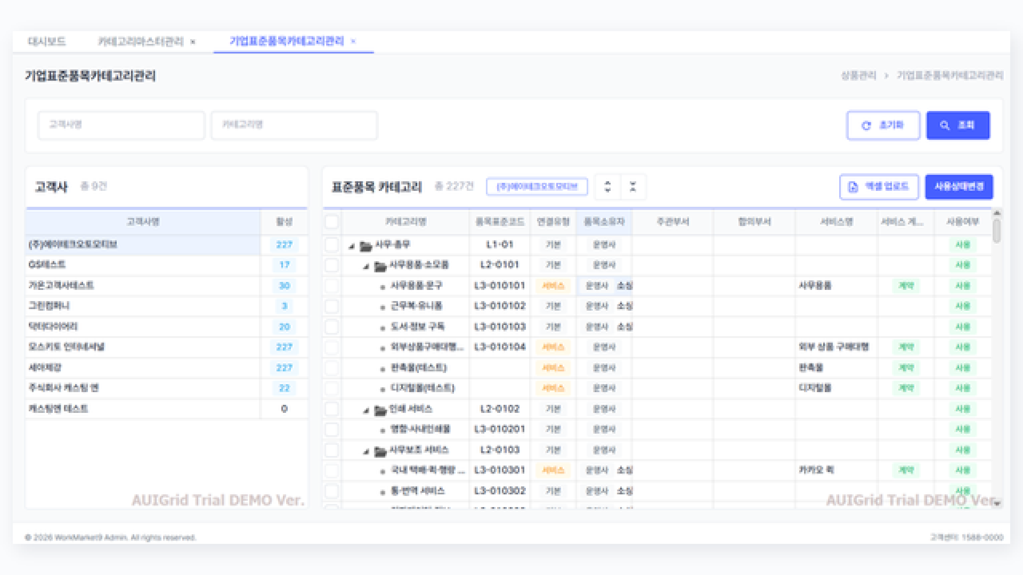Check the checkbox for row L2-0102
This screenshot has width=1023, height=575.
[x=332, y=408]
